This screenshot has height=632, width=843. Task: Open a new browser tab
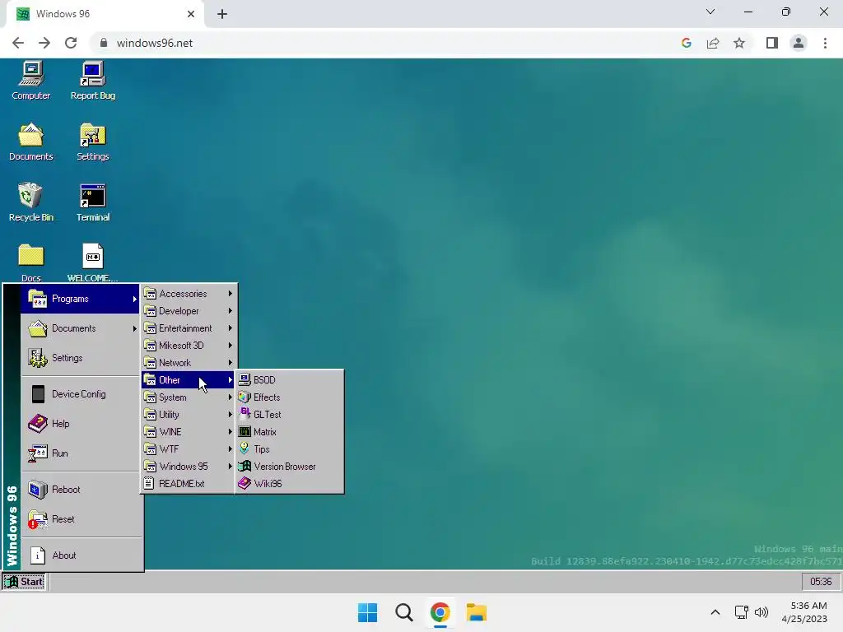222,14
